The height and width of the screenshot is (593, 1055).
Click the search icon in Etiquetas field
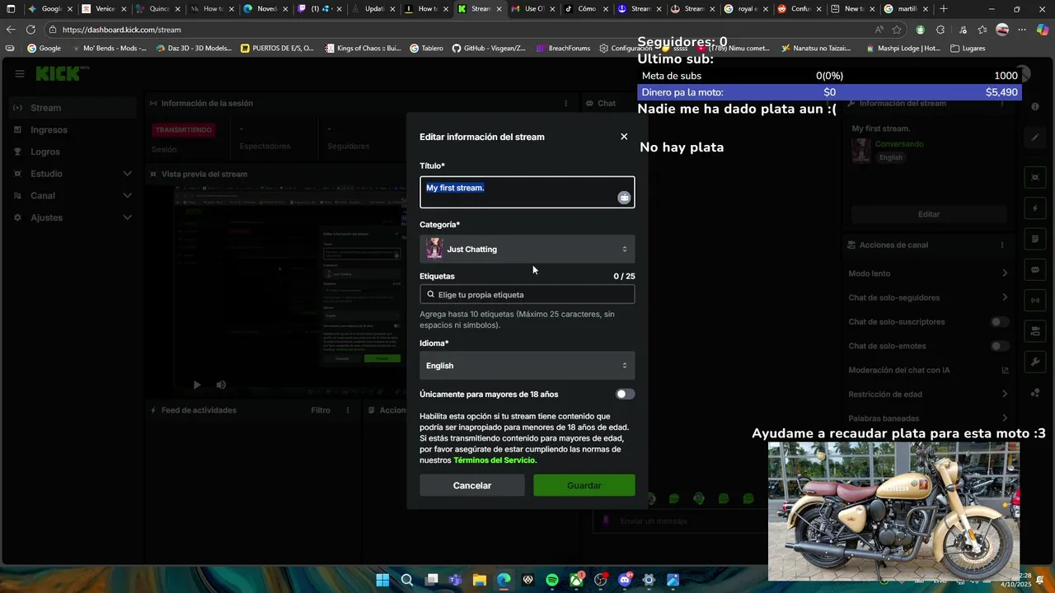tap(430, 294)
